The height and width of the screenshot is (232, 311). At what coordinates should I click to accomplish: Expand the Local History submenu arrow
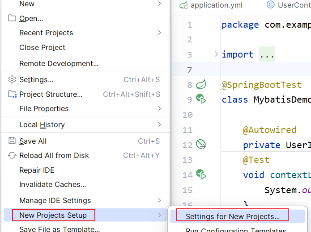pyautogui.click(x=160, y=124)
